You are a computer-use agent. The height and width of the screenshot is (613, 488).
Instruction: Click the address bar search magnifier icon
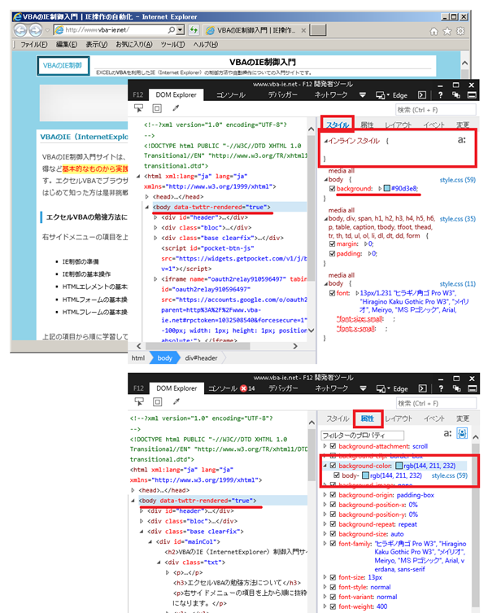point(171,29)
